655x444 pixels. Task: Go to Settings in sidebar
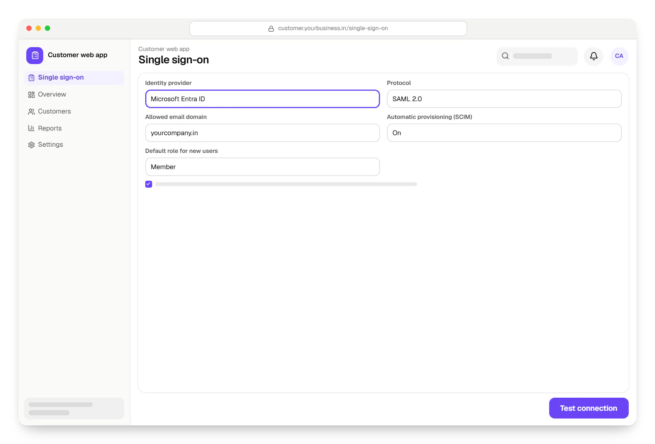pyautogui.click(x=74, y=145)
